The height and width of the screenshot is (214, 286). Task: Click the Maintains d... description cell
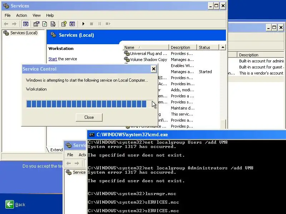[183, 108]
